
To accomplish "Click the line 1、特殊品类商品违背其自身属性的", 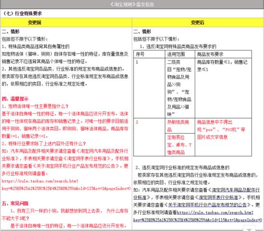I will pos(36,47).
